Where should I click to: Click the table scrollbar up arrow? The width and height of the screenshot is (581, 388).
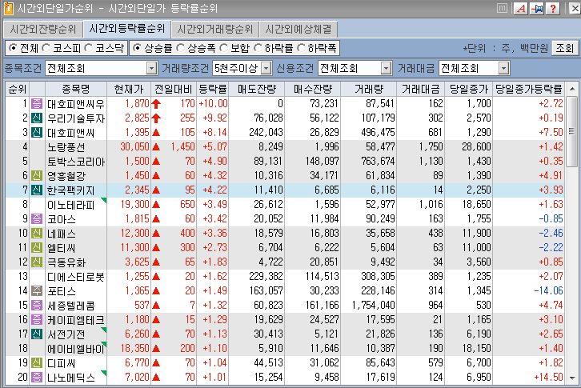[572, 89]
